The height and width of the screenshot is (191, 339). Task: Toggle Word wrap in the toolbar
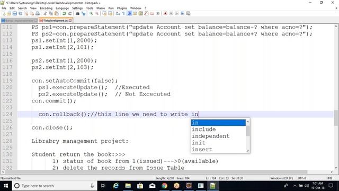118,13
